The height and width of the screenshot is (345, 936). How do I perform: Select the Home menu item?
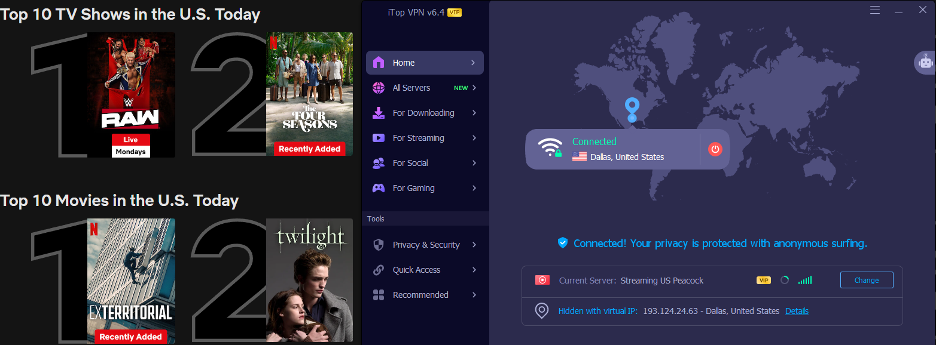(425, 63)
